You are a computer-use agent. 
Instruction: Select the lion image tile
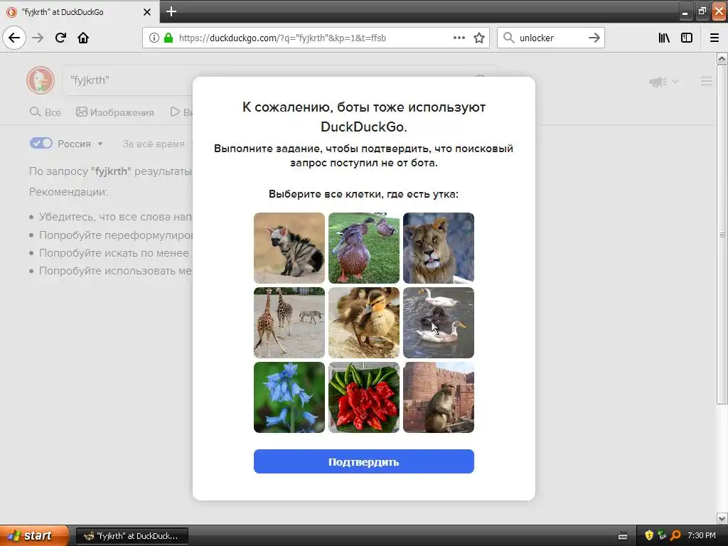(x=438, y=248)
